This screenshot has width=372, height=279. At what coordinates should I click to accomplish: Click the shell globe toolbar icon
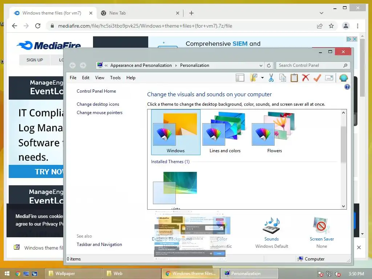click(343, 78)
